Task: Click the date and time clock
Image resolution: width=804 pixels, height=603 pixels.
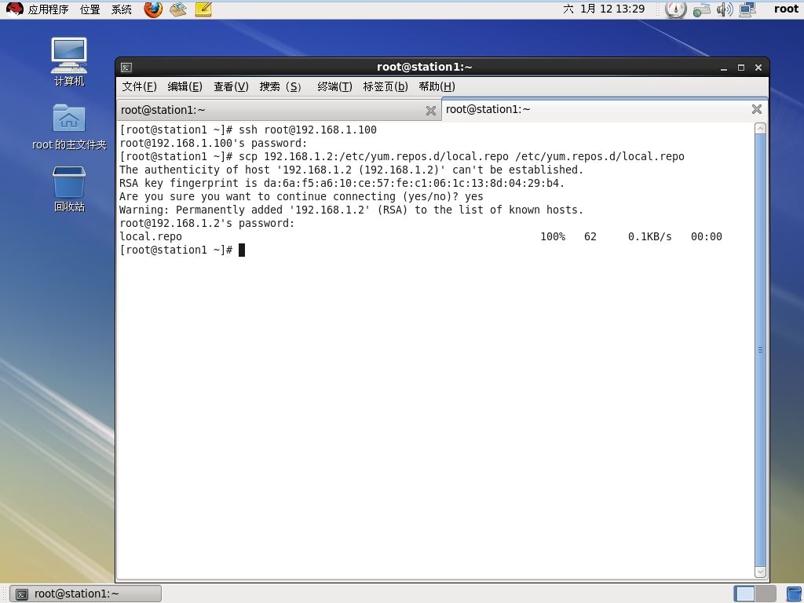Action: tap(604, 9)
